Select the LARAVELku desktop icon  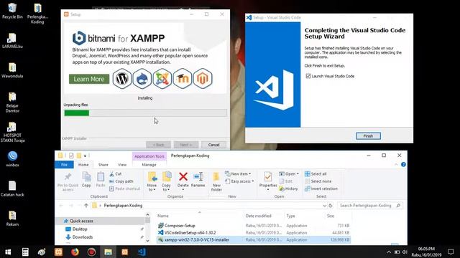click(12, 41)
